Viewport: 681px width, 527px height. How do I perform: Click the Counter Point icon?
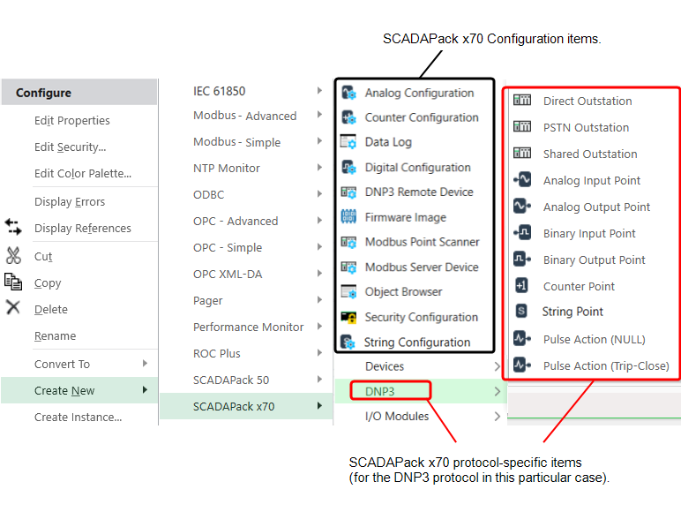(522, 286)
